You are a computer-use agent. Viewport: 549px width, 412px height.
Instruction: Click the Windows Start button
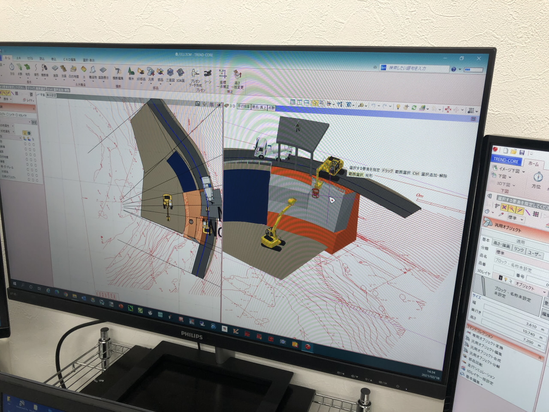[15, 284]
